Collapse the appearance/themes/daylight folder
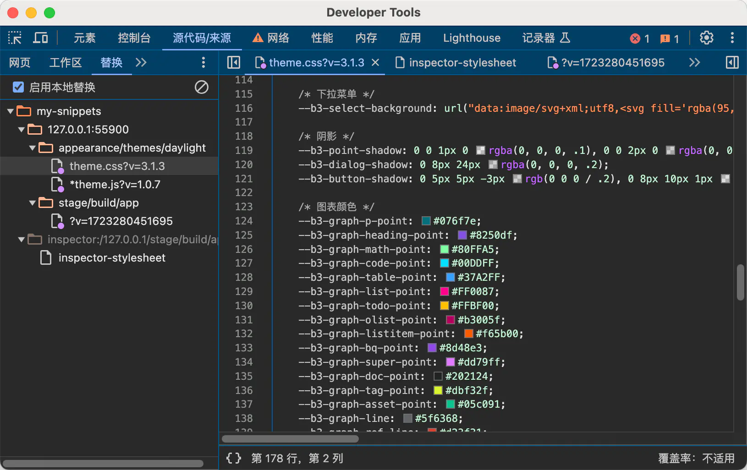 tap(33, 148)
